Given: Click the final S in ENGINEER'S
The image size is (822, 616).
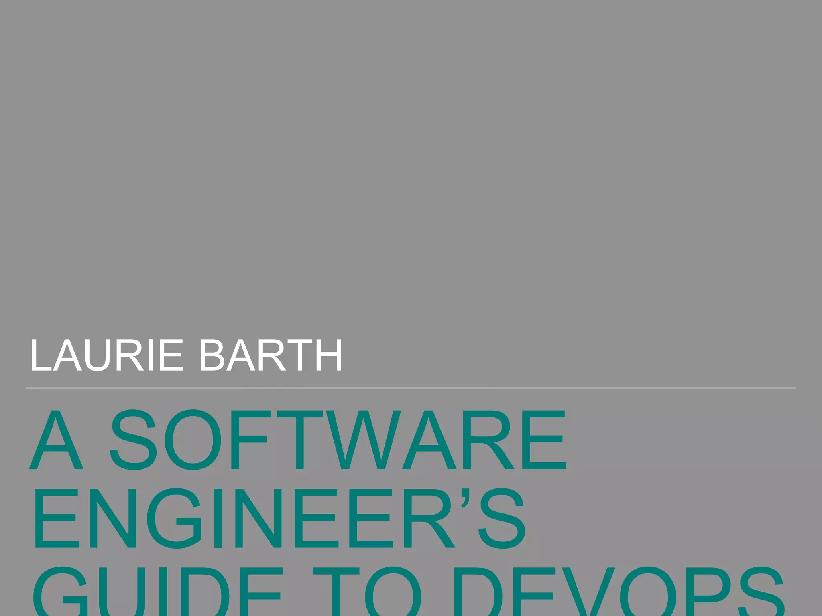Looking at the screenshot, I should pos(502,519).
